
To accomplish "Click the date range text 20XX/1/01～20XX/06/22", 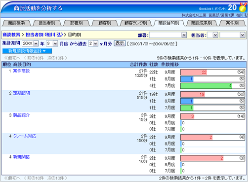I will point(152,44).
